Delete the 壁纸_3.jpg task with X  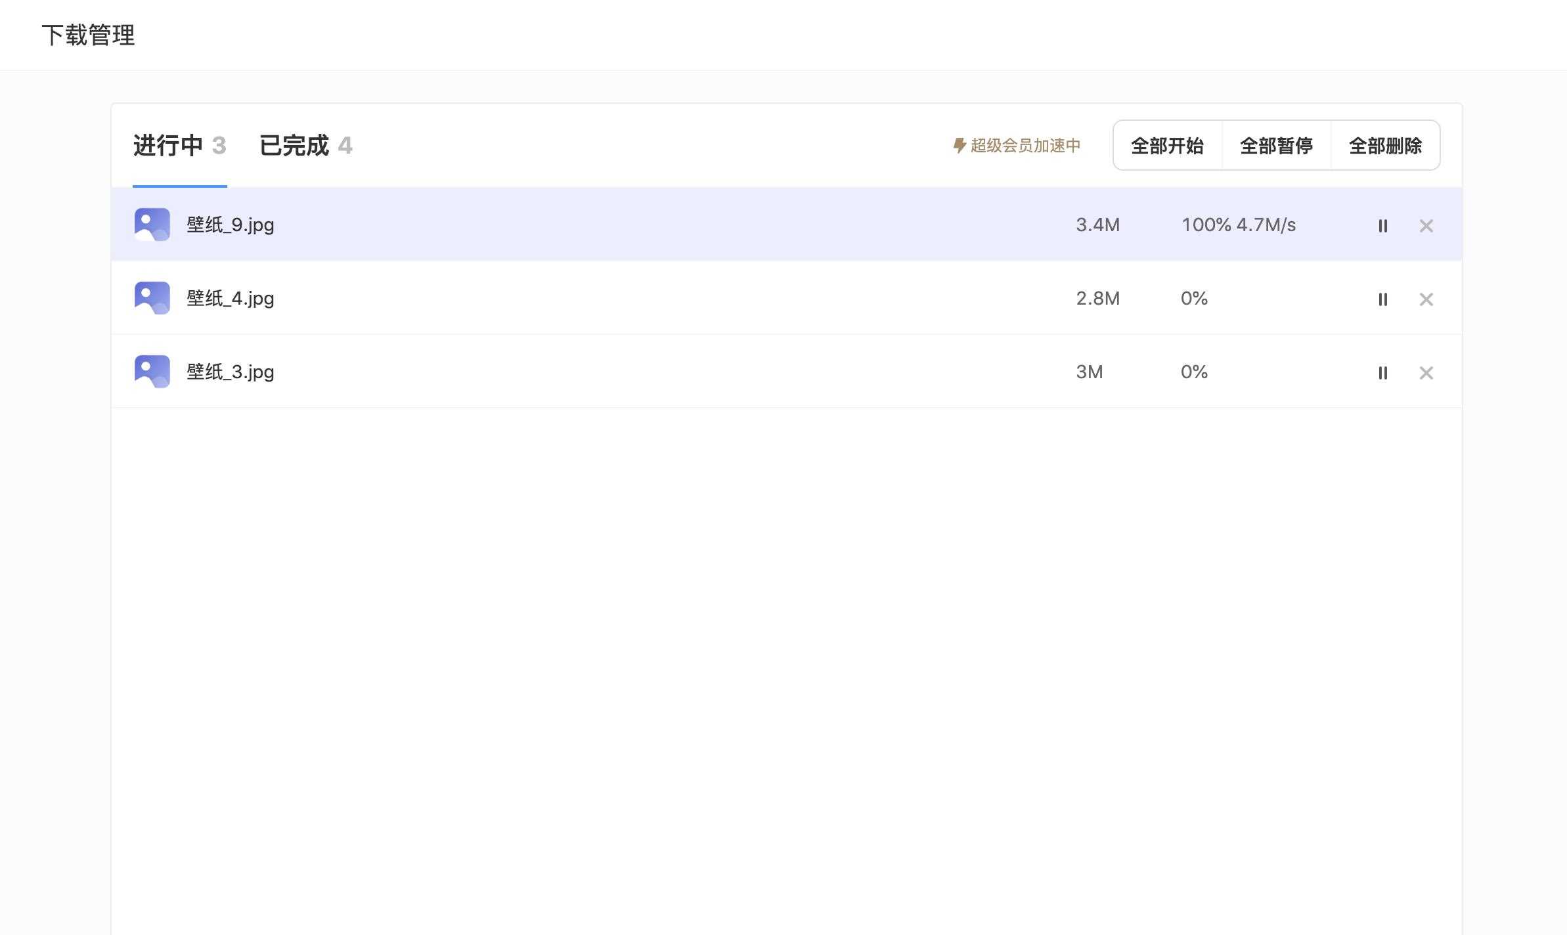(1426, 372)
